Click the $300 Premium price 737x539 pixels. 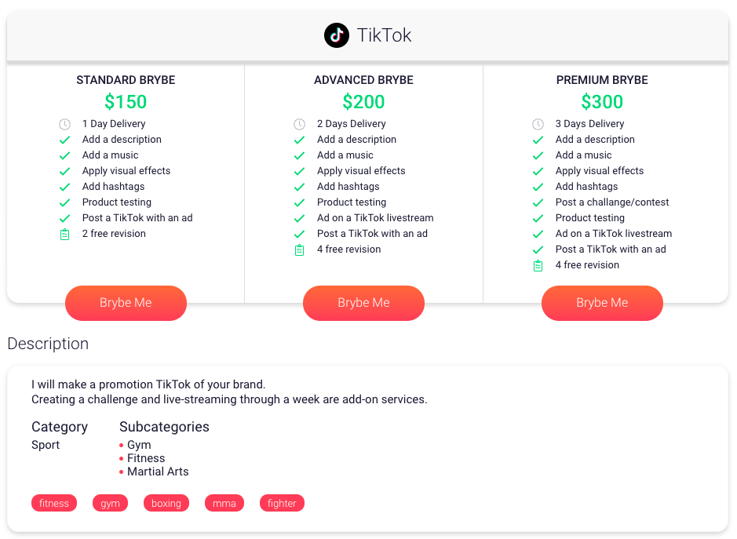point(602,101)
